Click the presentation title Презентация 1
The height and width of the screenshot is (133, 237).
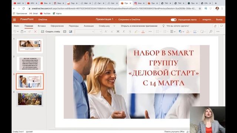[x=104, y=19]
